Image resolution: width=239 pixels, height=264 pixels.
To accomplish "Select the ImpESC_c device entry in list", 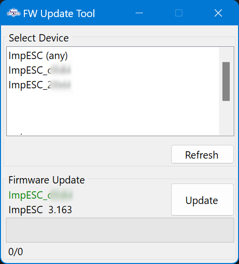I will click(40, 70).
